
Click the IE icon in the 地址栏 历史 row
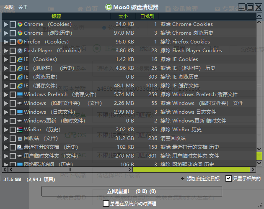tap(20, 68)
